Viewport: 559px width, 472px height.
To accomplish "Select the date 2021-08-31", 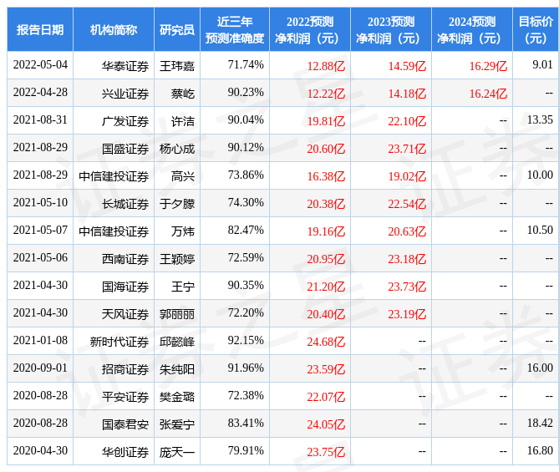I will click(x=40, y=120).
